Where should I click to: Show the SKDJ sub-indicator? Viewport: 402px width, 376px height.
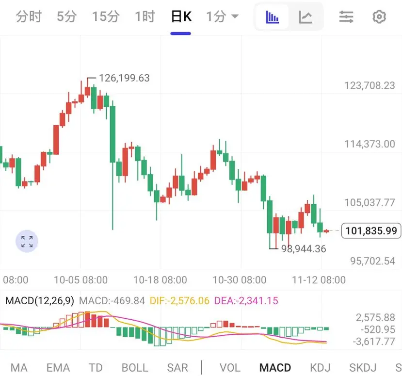[x=363, y=368]
